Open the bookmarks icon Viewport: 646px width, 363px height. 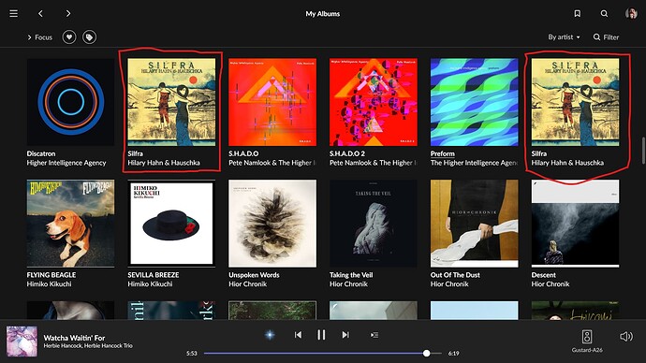tap(578, 14)
